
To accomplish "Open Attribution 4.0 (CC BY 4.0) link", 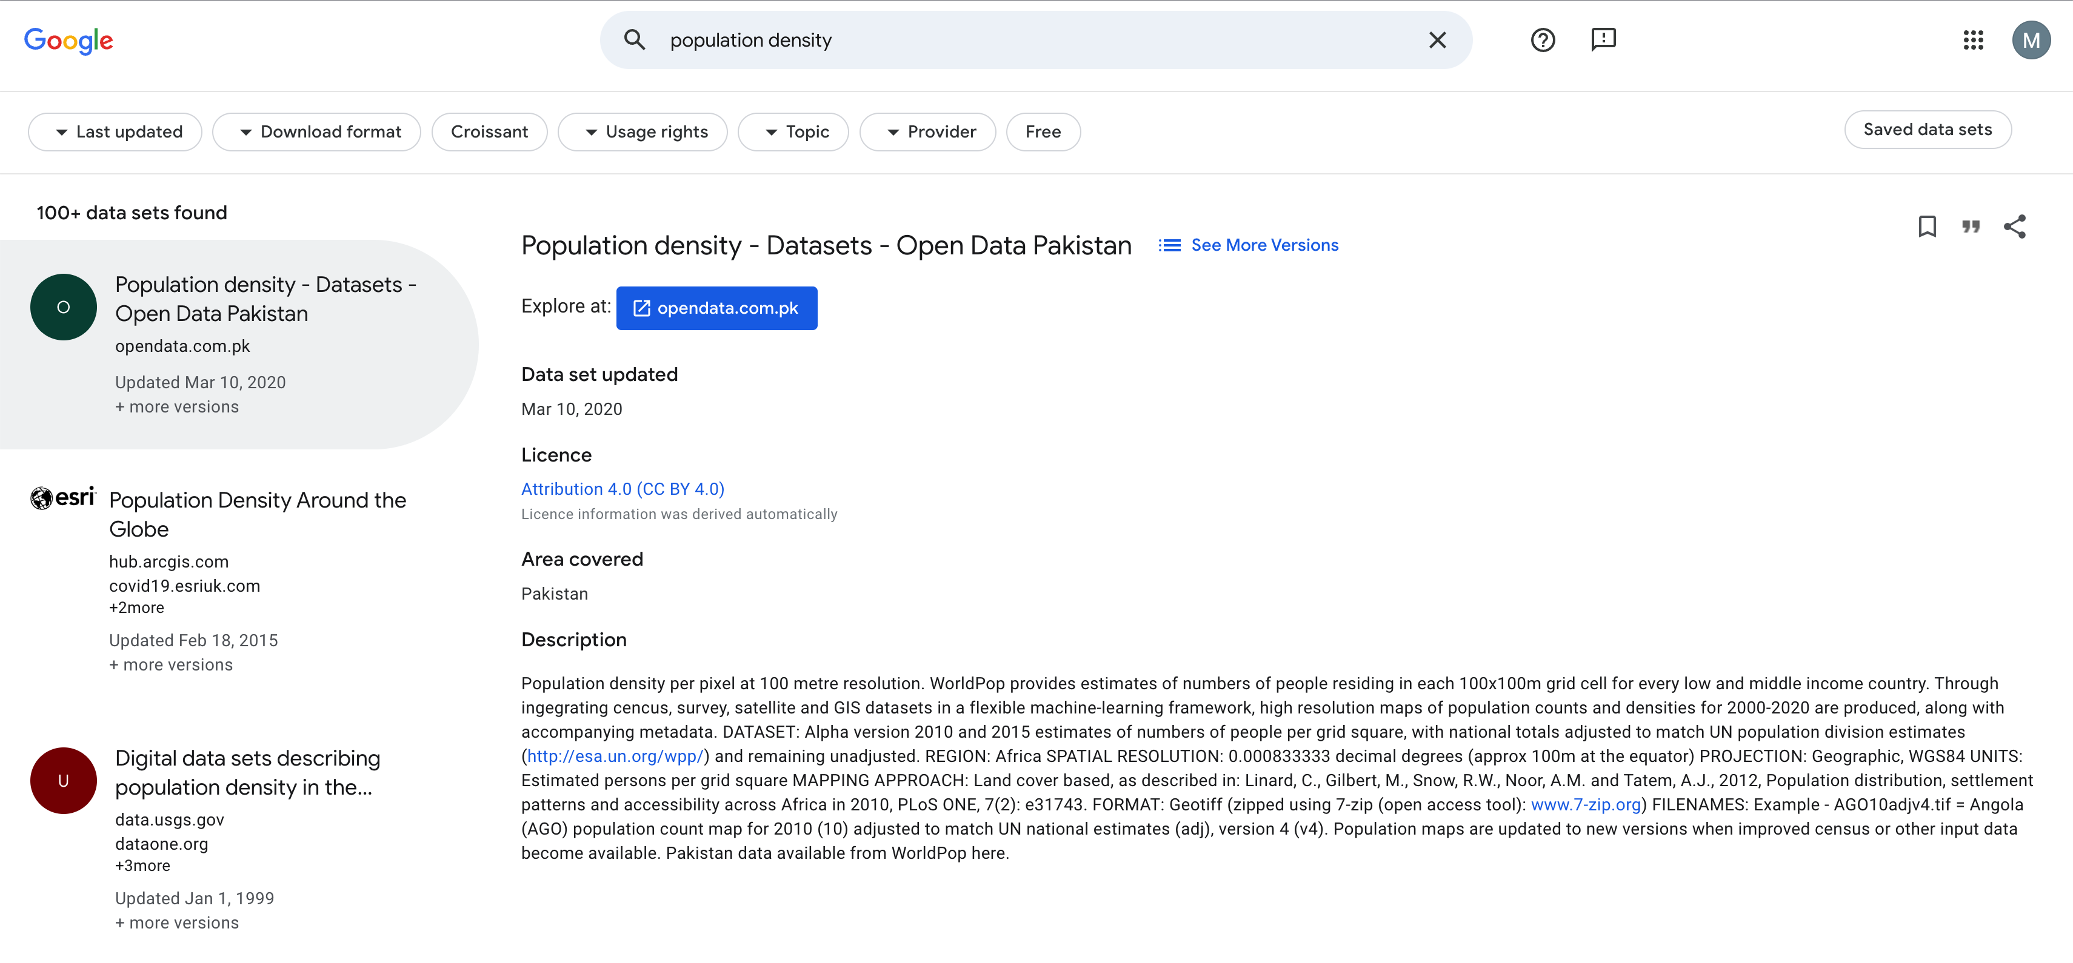I will (622, 489).
